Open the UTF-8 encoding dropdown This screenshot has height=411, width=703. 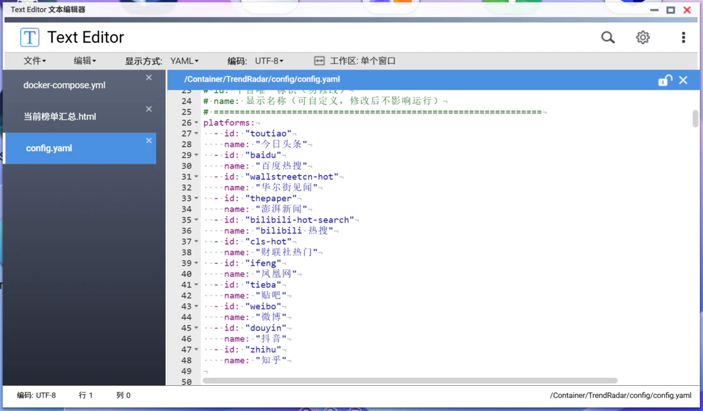click(x=269, y=61)
